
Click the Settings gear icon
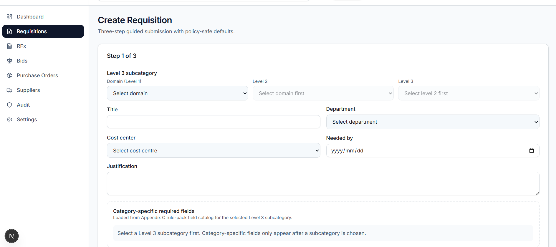(x=9, y=120)
